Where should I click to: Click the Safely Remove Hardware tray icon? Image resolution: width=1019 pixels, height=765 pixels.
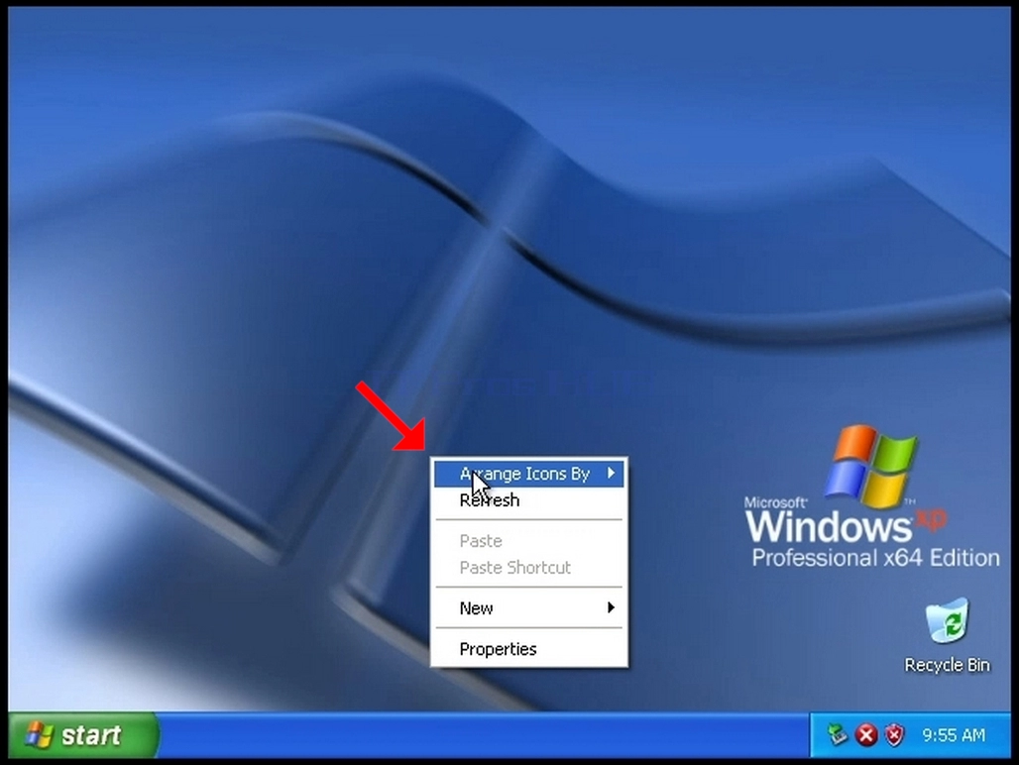pos(837,735)
